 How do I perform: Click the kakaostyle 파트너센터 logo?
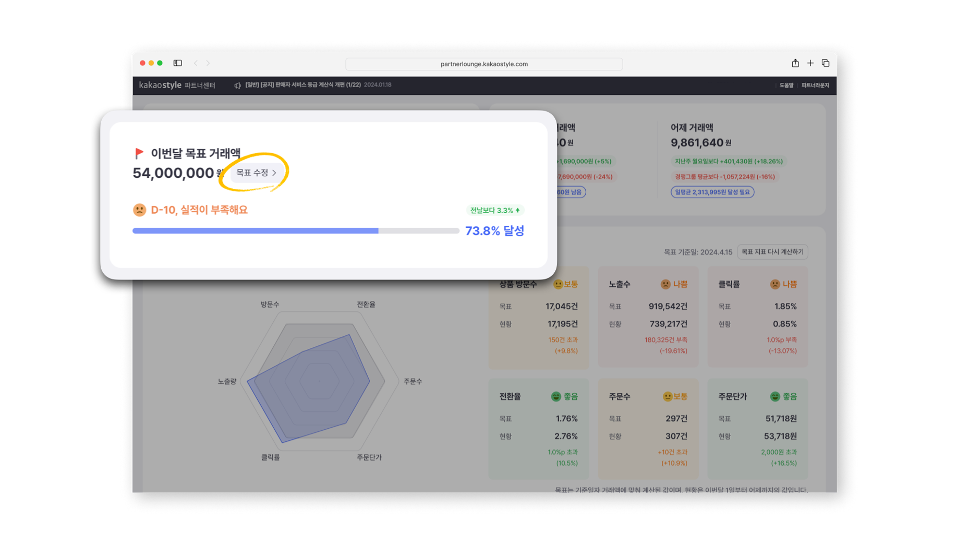click(x=177, y=85)
